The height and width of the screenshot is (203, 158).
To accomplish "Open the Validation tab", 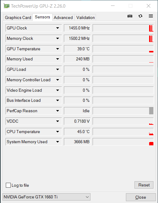I will coord(85,17).
